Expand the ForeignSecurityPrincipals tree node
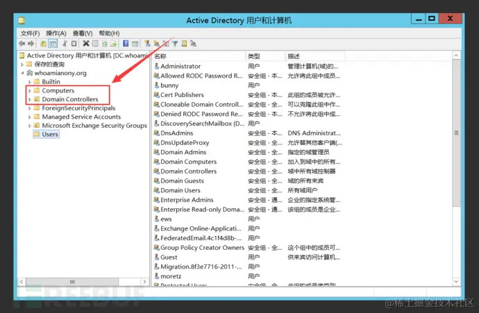479x313 pixels. pos(30,108)
